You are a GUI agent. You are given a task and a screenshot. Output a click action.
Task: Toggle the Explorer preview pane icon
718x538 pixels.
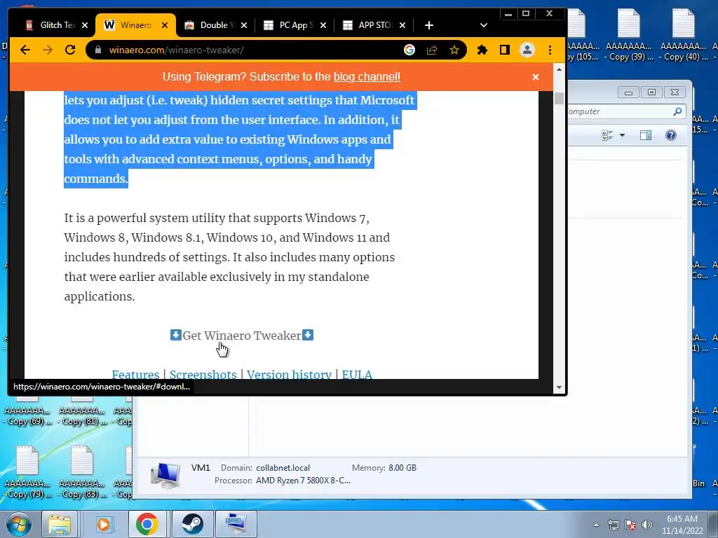coord(646,135)
